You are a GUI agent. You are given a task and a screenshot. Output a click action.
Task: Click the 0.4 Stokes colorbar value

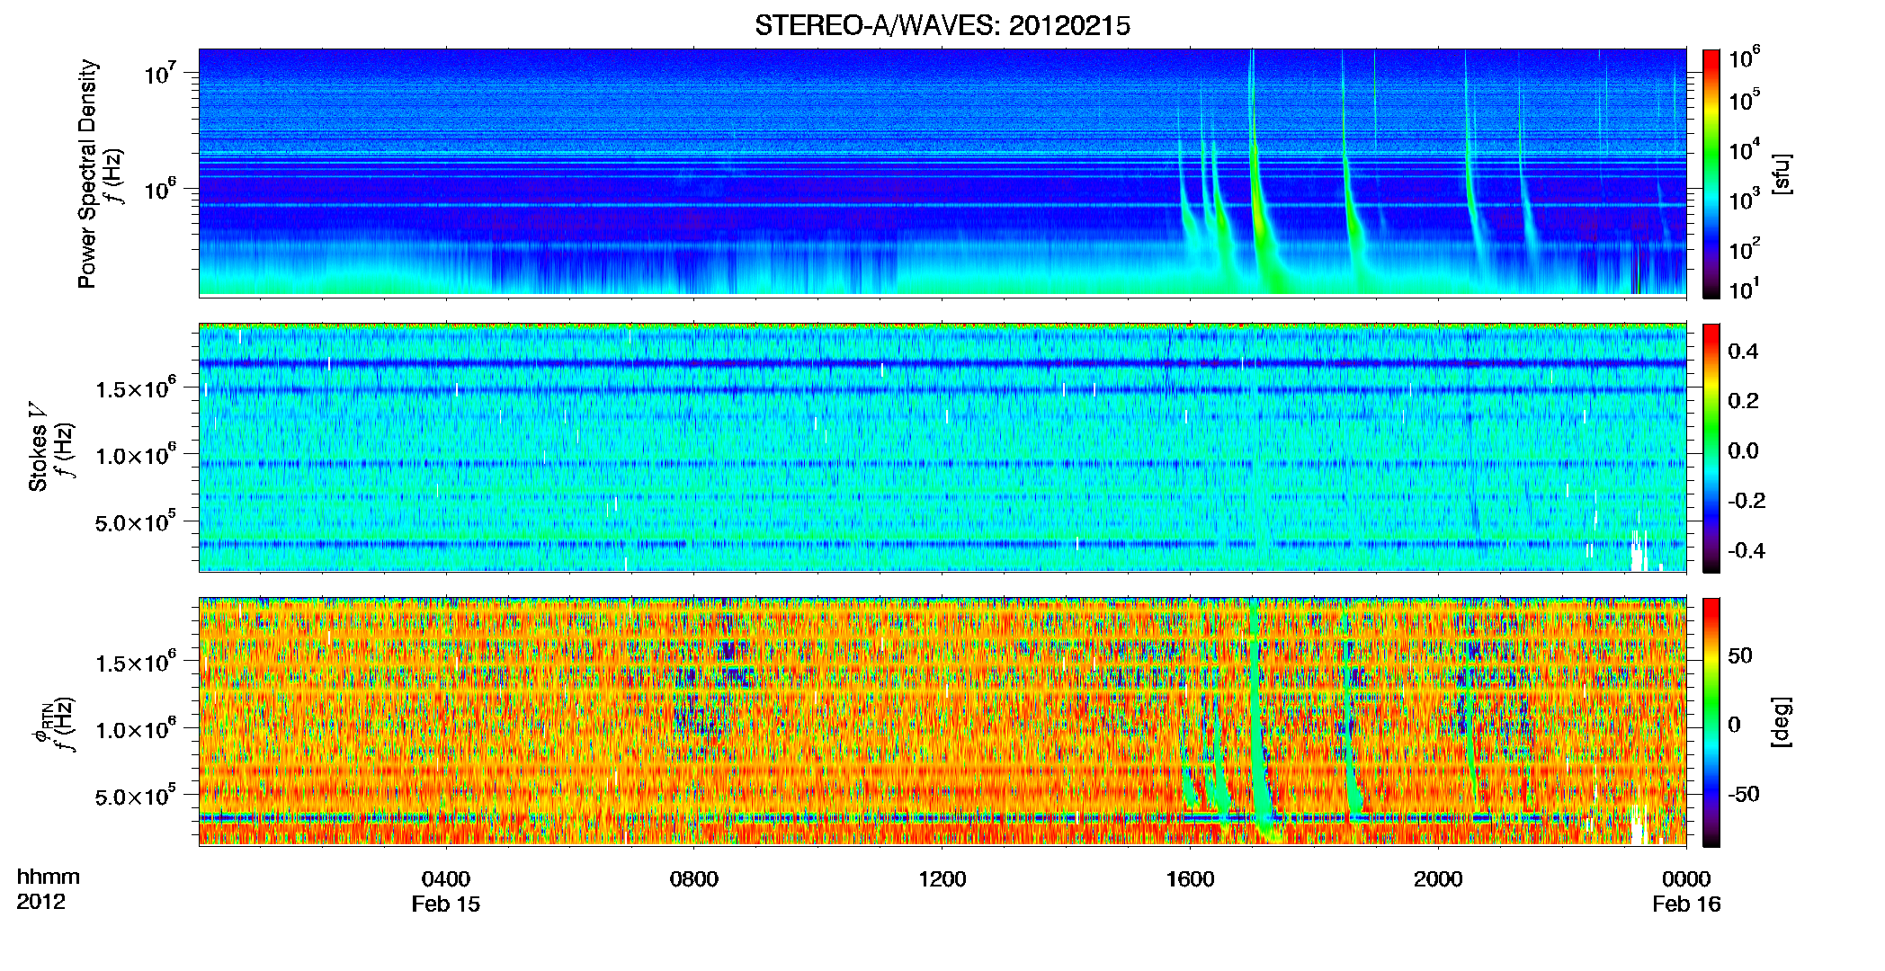pos(1743,352)
